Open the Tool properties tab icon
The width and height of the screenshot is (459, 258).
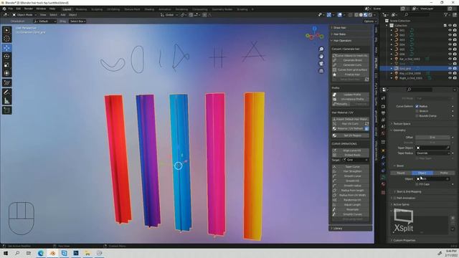coord(384,99)
